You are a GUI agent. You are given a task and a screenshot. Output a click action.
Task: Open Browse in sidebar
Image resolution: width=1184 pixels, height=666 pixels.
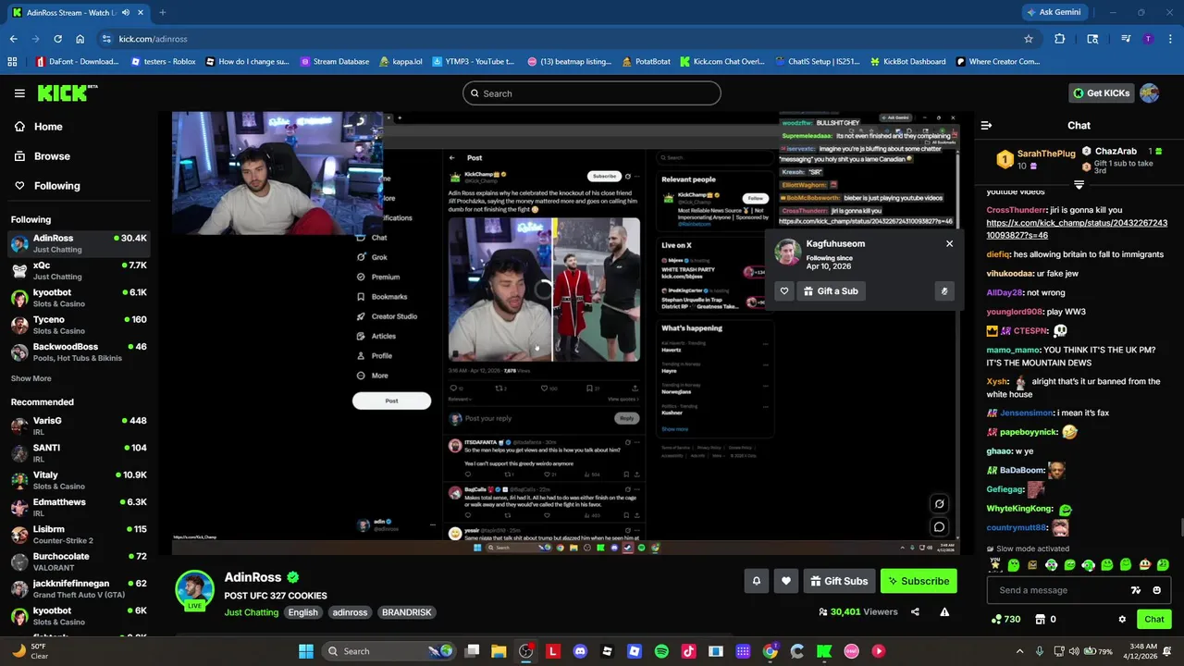click(x=43, y=156)
